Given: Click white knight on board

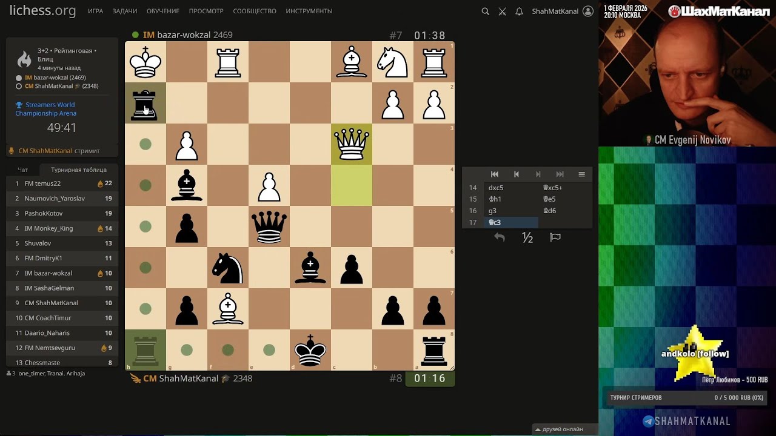Looking at the screenshot, I should click(x=393, y=62).
